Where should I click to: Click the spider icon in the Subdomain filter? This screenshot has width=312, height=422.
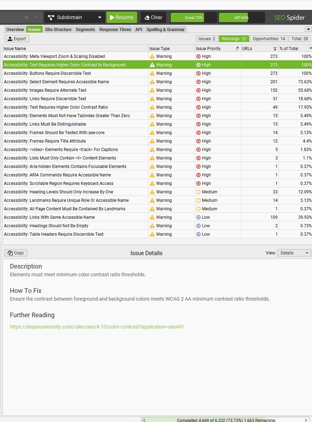51,17
